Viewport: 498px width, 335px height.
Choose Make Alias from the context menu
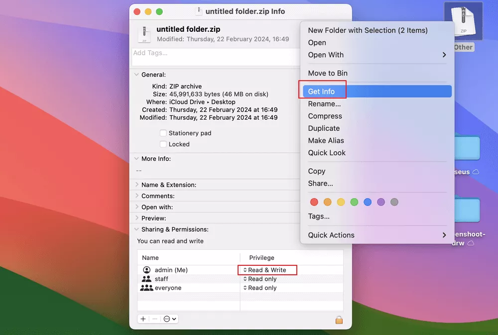(377, 140)
